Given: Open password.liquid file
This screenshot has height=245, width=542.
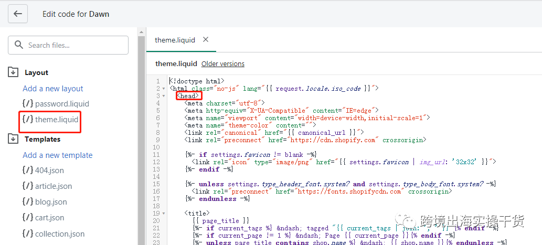Looking at the screenshot, I should click(62, 104).
